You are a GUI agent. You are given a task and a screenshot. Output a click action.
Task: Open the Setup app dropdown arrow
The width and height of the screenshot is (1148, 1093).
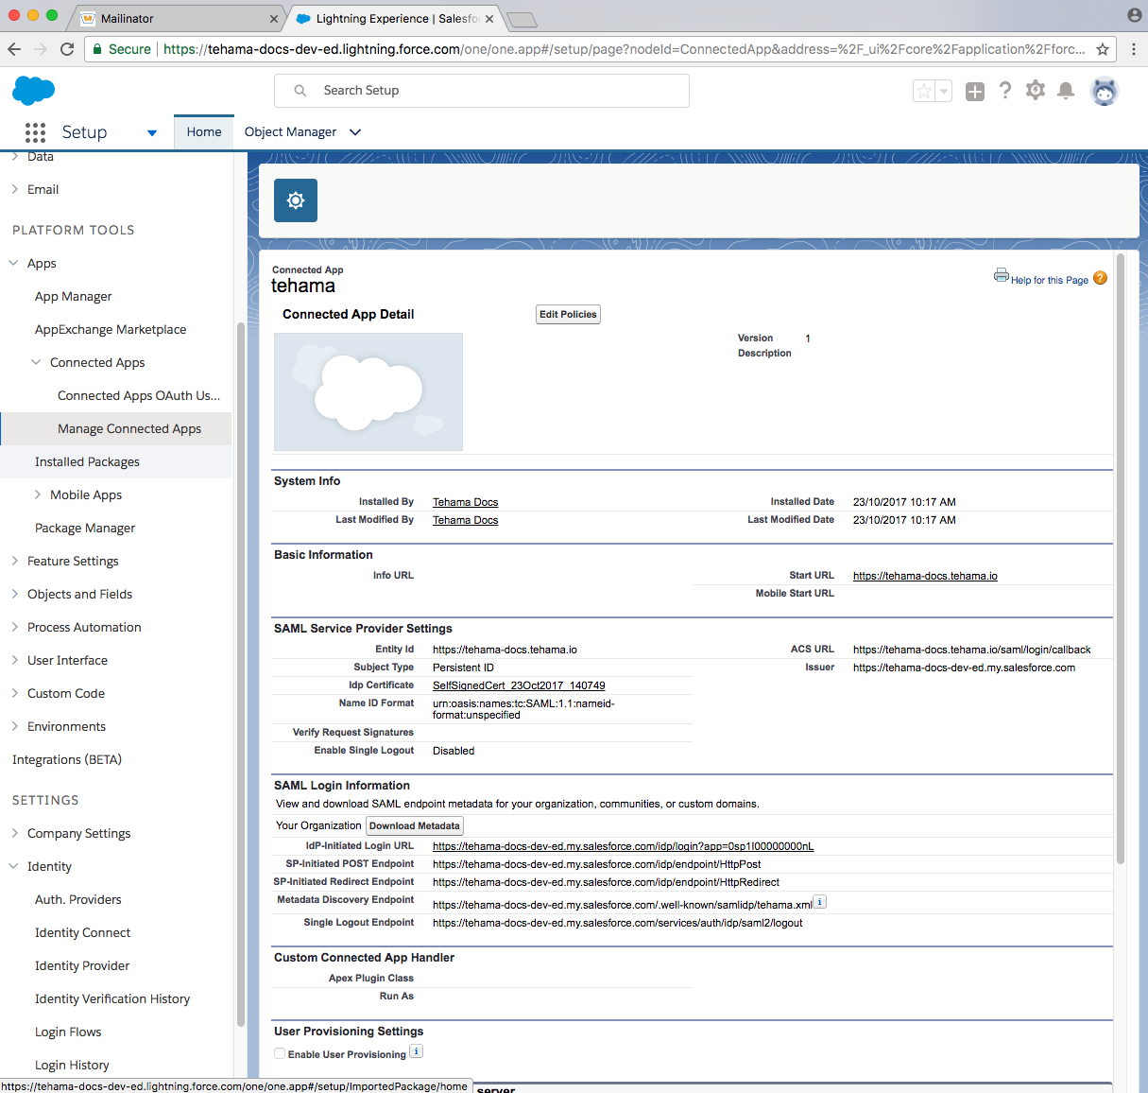click(x=152, y=133)
